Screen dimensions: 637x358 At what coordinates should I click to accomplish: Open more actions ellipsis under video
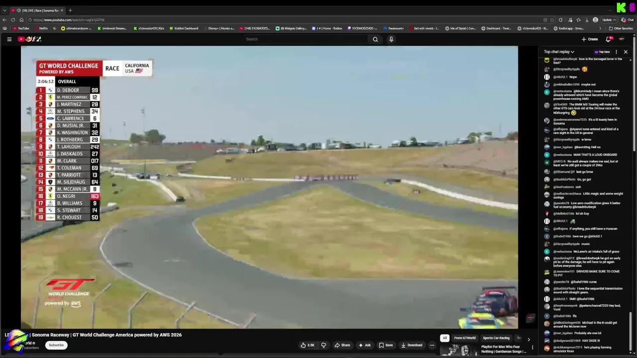(x=432, y=345)
